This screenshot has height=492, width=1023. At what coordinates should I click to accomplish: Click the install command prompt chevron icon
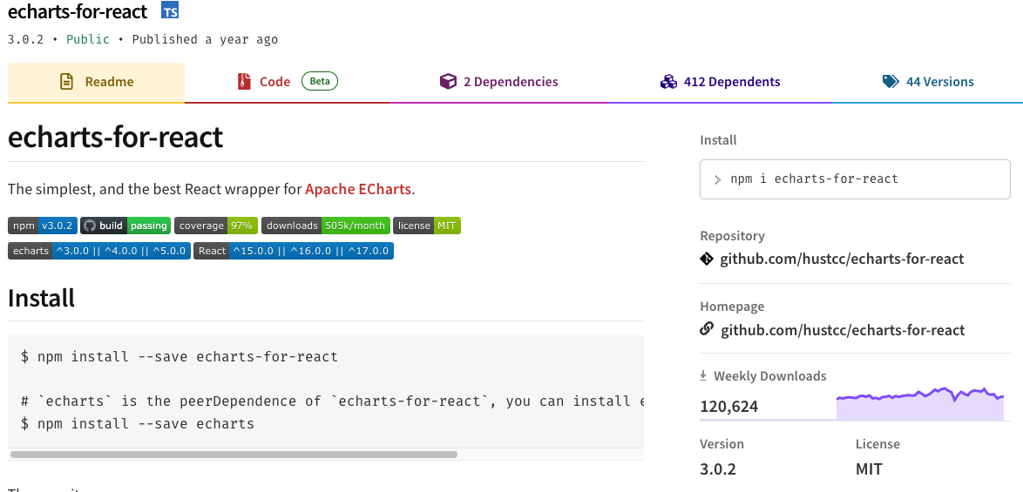point(718,180)
